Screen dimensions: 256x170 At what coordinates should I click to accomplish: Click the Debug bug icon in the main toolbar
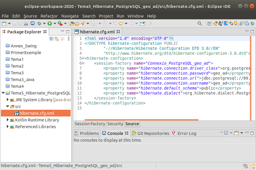39,24
